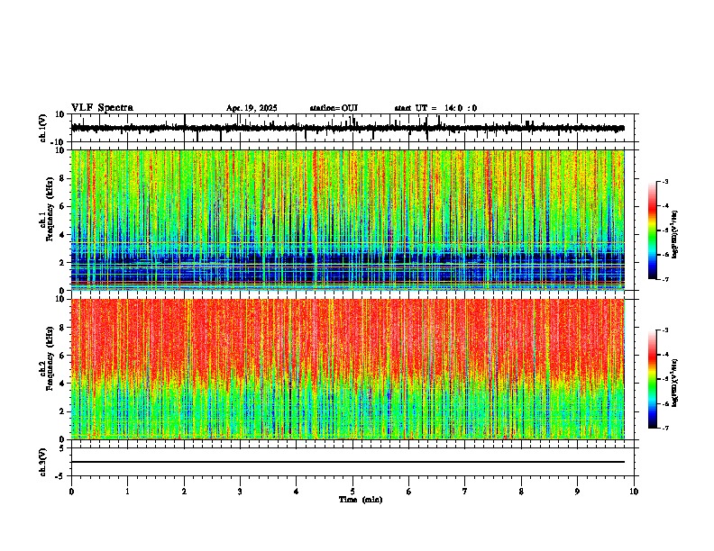
Task: Click the "4" kHz tick of ch.2 spectrogram
Action: 63,384
